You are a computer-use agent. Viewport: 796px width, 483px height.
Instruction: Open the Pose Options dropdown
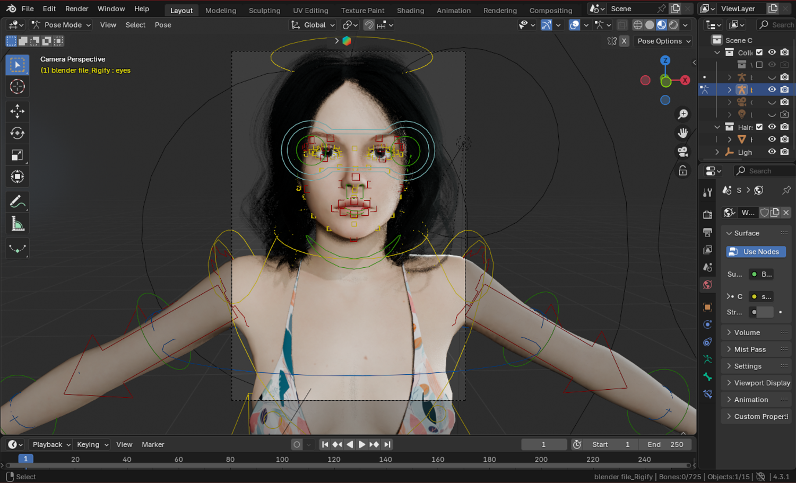tap(663, 41)
